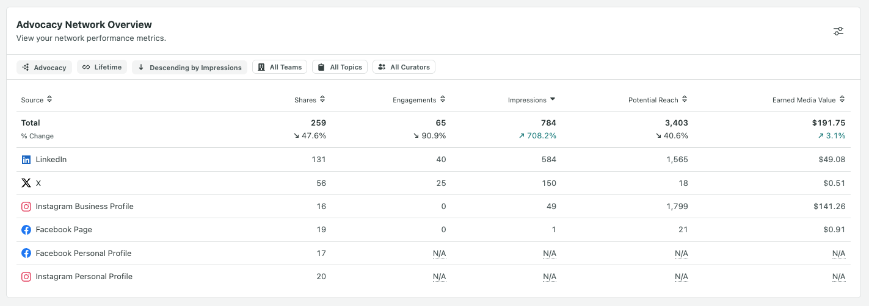The image size is (869, 306).
Task: Open the All Curators filter dropdown
Action: (404, 67)
